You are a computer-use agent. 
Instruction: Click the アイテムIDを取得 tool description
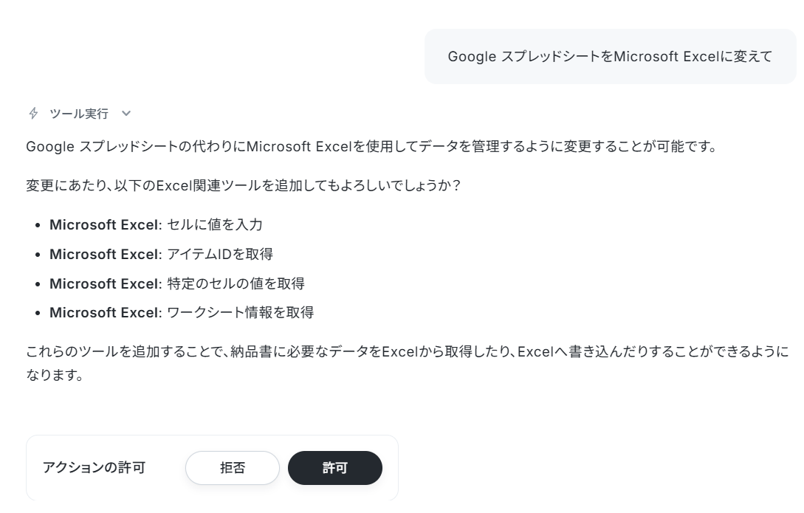click(220, 254)
